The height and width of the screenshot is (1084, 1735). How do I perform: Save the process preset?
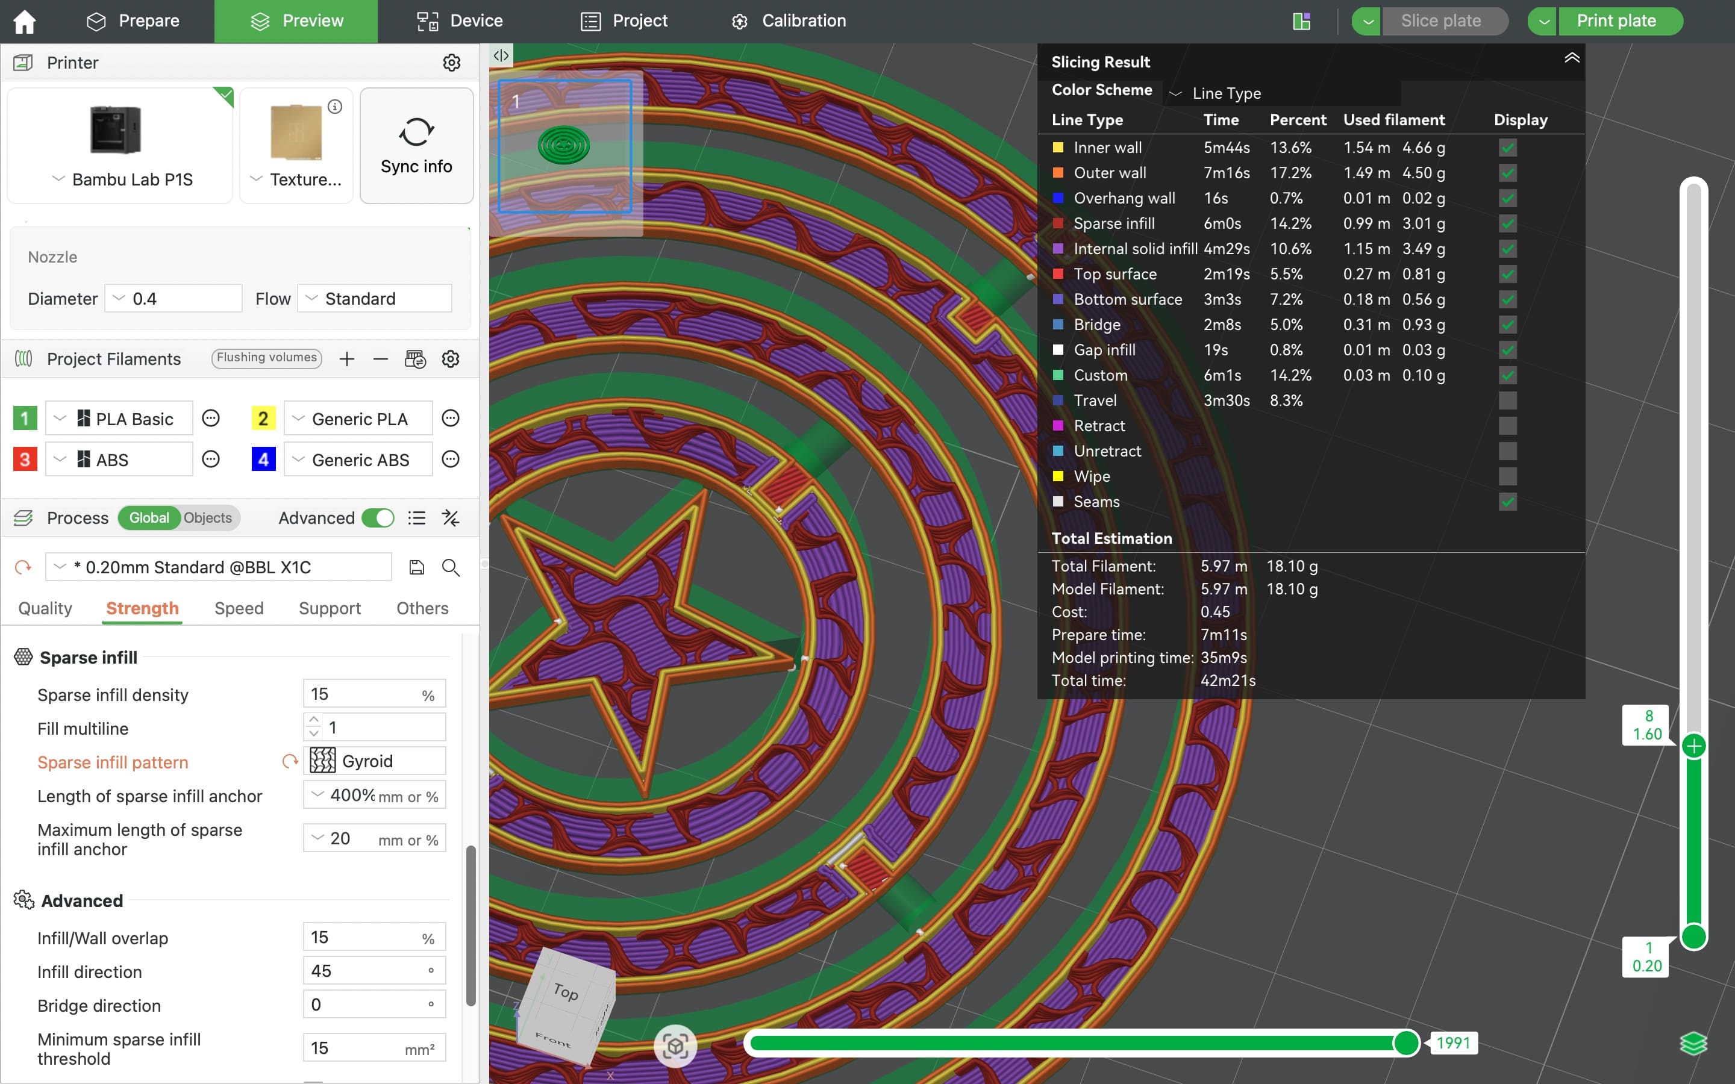pos(416,567)
